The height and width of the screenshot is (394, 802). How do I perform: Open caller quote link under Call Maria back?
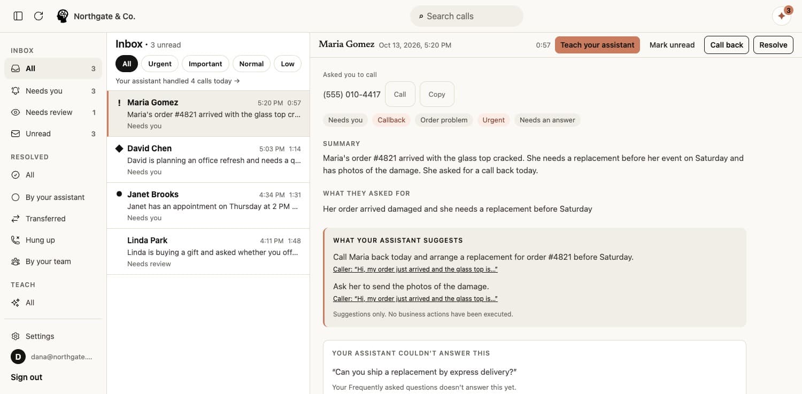[415, 269]
